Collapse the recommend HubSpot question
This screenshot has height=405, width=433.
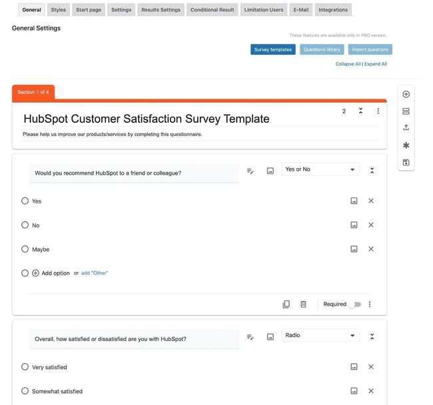372,170
